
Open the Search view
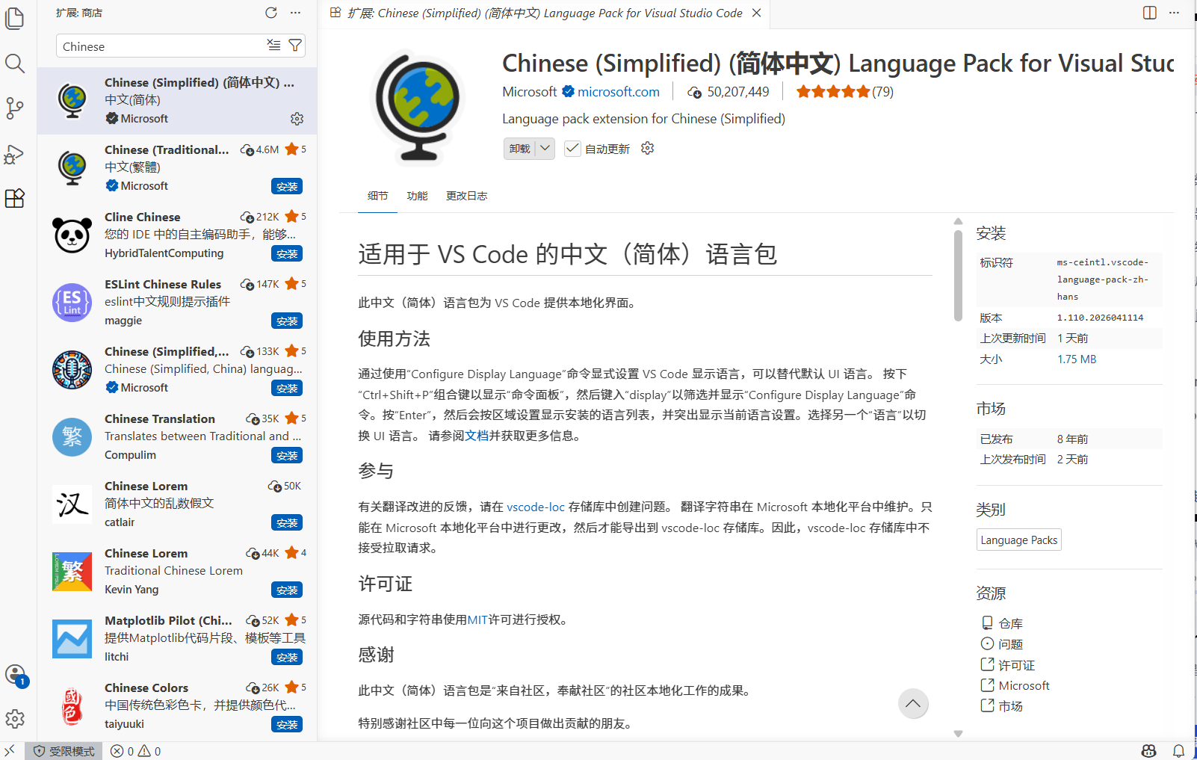click(x=15, y=64)
